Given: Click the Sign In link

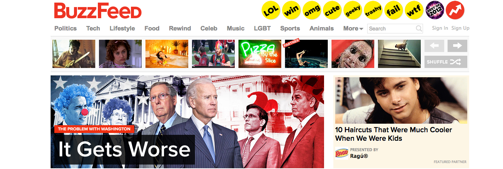Looking at the screenshot, I should (440, 28).
